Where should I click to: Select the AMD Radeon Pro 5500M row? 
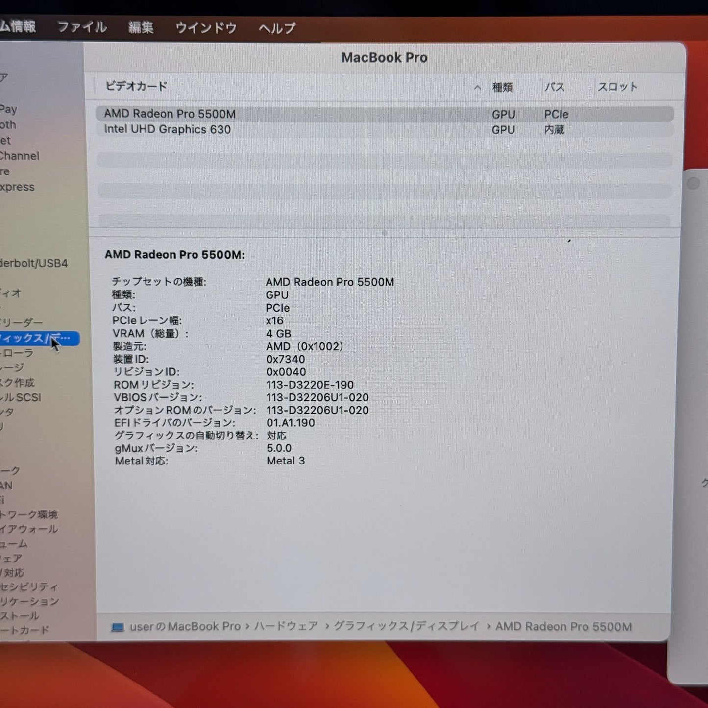coord(385,114)
